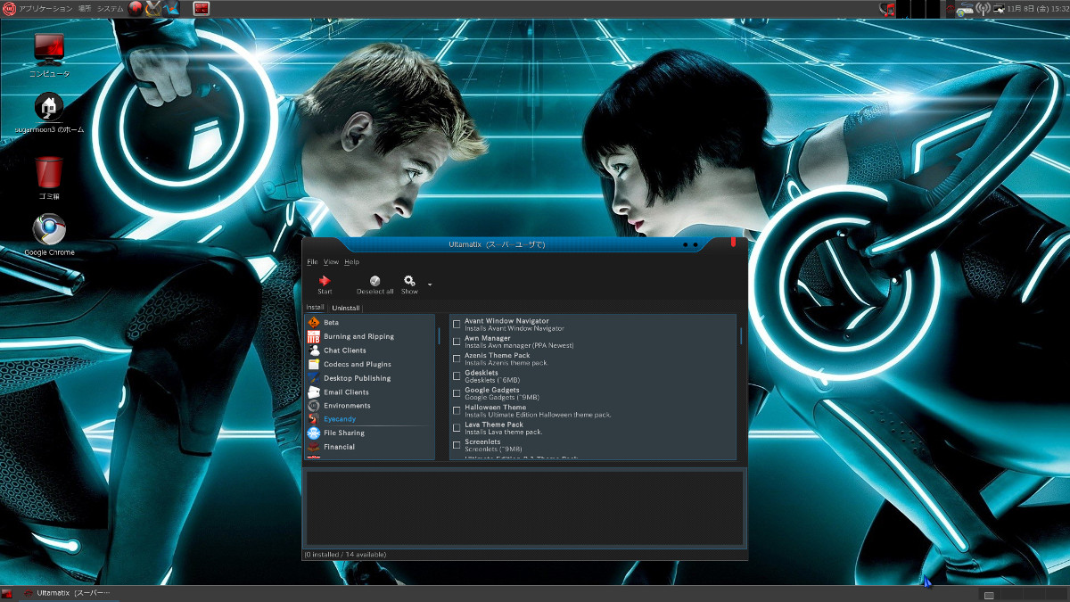
Task: Switch to the Install tab
Action: tap(315, 308)
